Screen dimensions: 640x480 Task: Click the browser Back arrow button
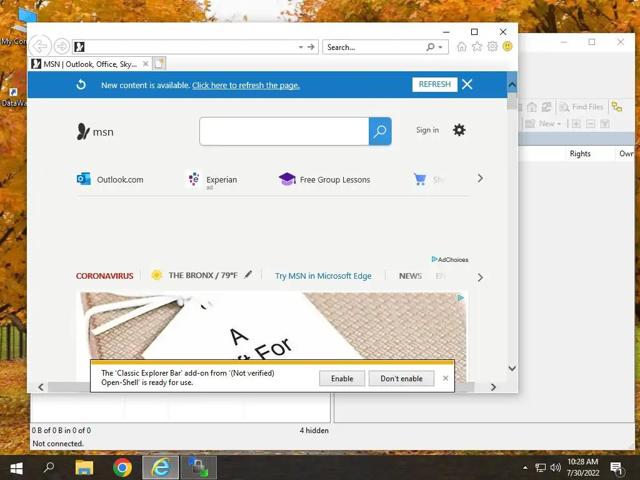click(41, 46)
